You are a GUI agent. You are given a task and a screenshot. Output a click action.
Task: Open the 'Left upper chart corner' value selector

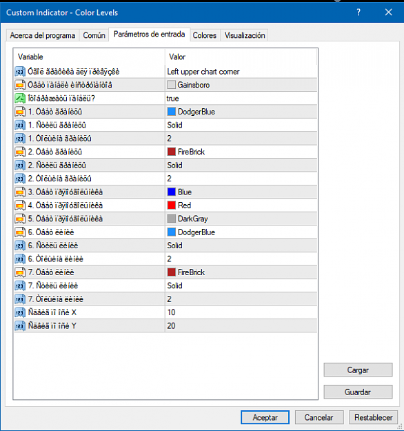(241, 72)
